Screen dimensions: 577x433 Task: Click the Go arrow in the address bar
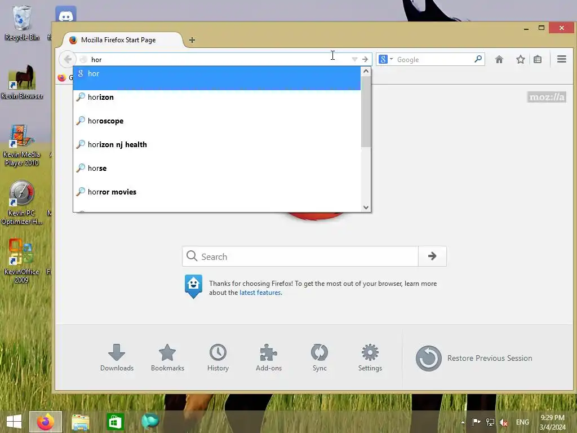[x=365, y=59]
